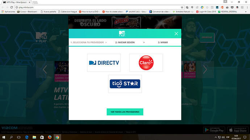
Task: Reload the page in Chrome
Action: click(12, 7)
